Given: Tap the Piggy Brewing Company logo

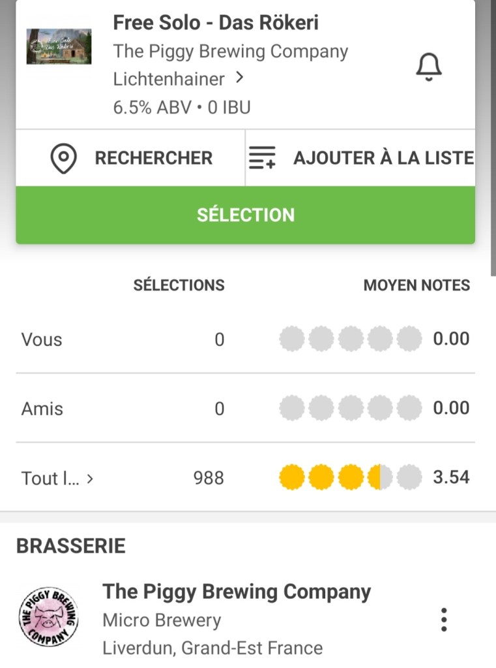Looking at the screenshot, I should click(x=48, y=617).
